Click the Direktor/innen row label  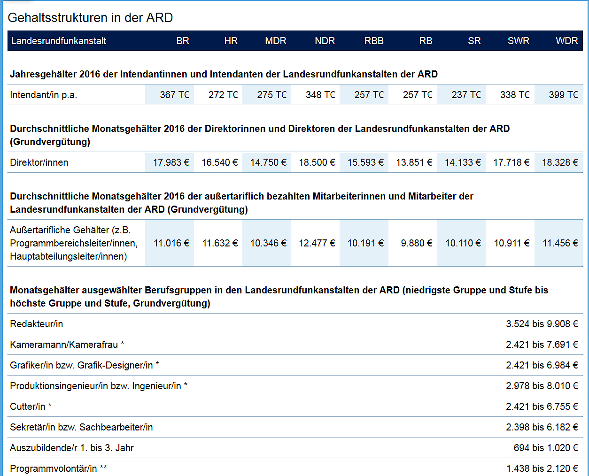(x=39, y=162)
